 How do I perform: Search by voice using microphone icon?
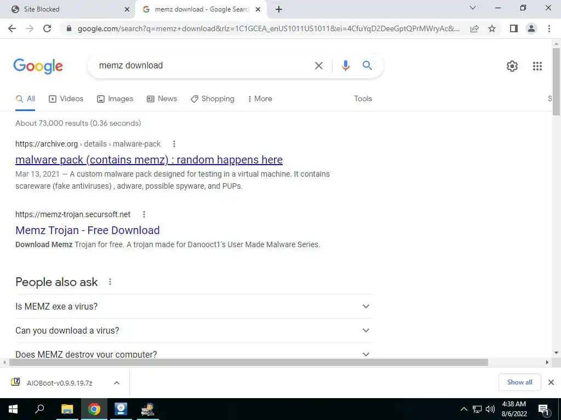click(345, 66)
